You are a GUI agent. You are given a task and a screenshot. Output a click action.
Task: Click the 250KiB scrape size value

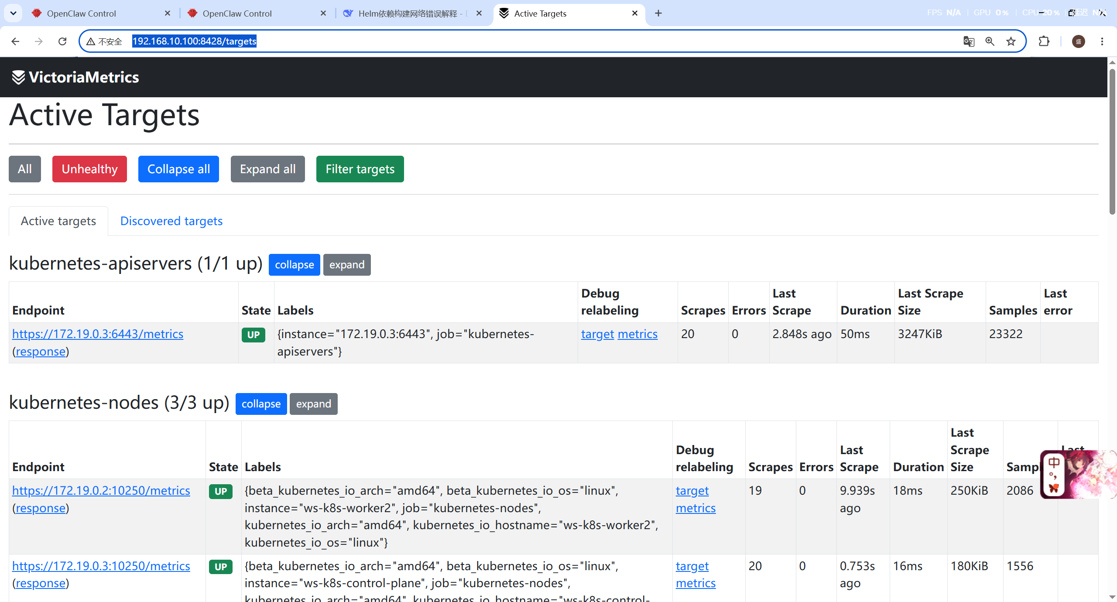[969, 491]
